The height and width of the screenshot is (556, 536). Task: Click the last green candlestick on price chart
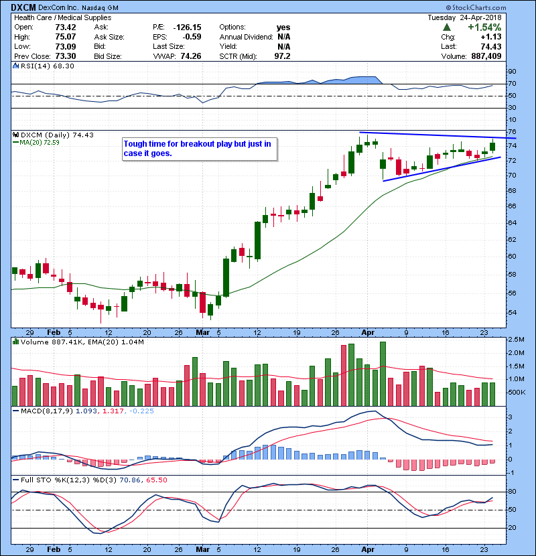tap(492, 147)
